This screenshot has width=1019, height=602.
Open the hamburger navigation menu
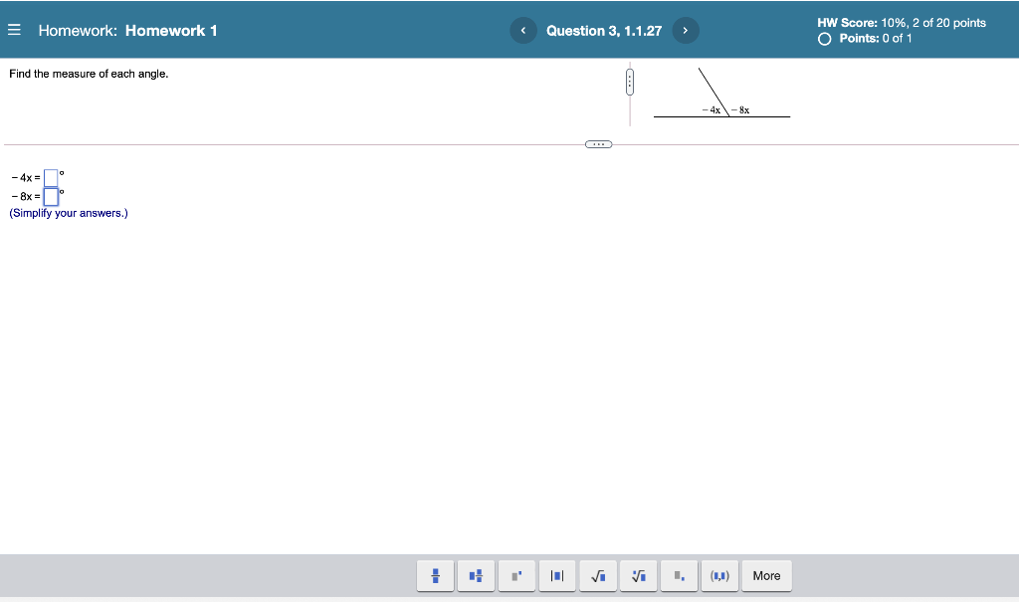pos(14,30)
